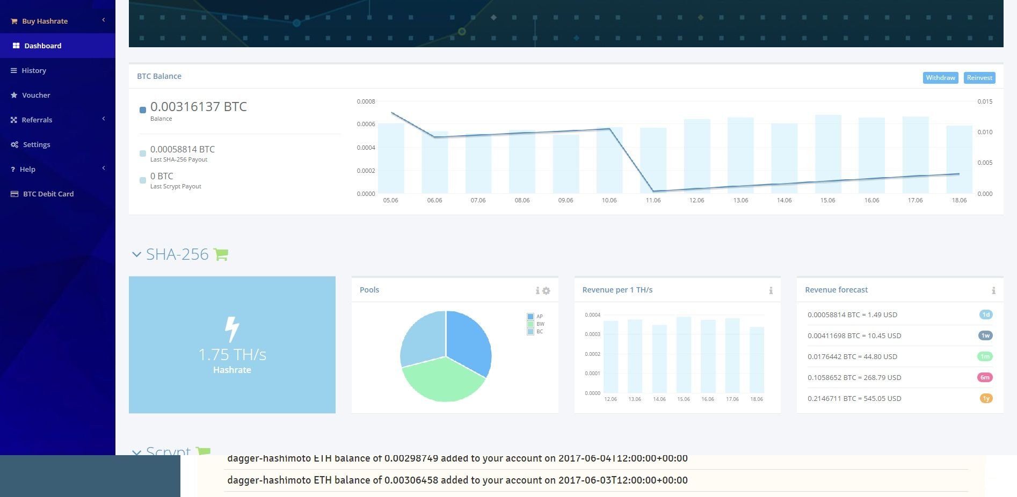Toggle BC legend entry in Pools chart
Image resolution: width=1017 pixels, height=497 pixels.
coord(535,332)
